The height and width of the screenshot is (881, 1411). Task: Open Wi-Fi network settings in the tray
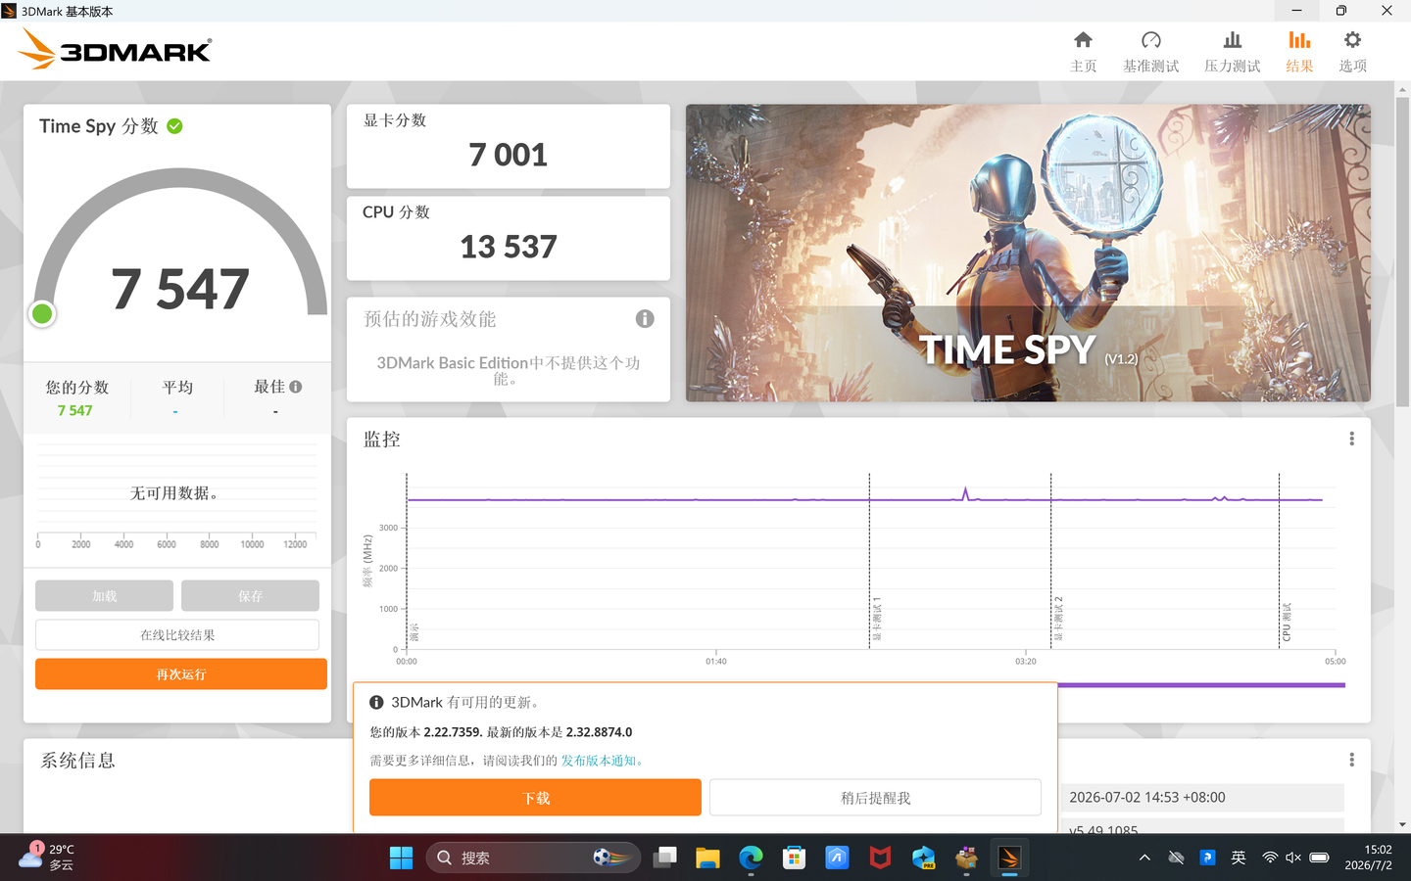tap(1270, 858)
